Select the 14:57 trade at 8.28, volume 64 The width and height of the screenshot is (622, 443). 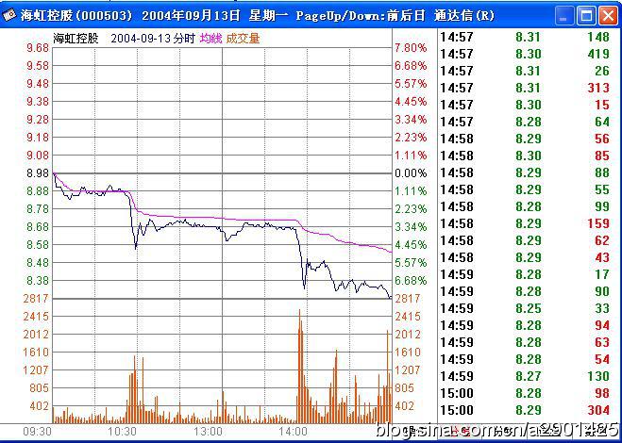[525, 122]
